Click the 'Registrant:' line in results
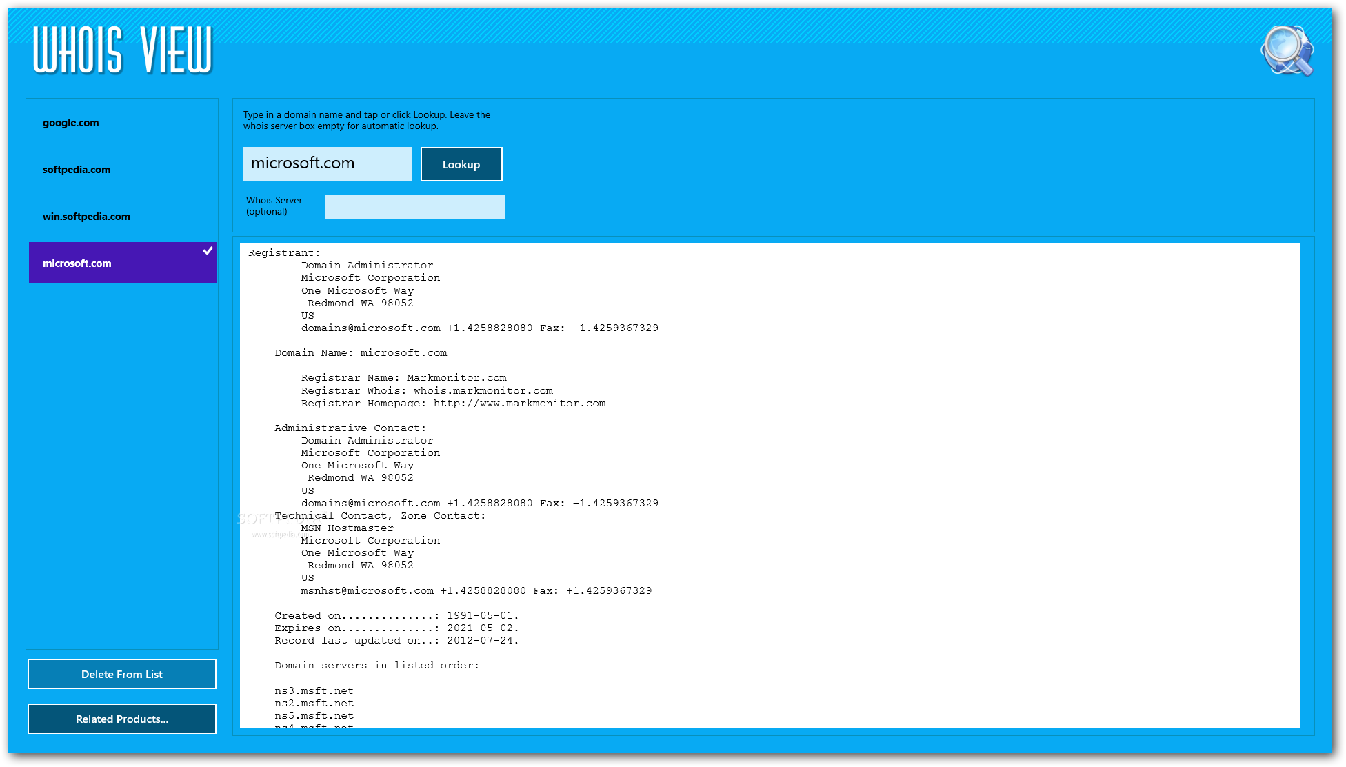 pos(284,253)
